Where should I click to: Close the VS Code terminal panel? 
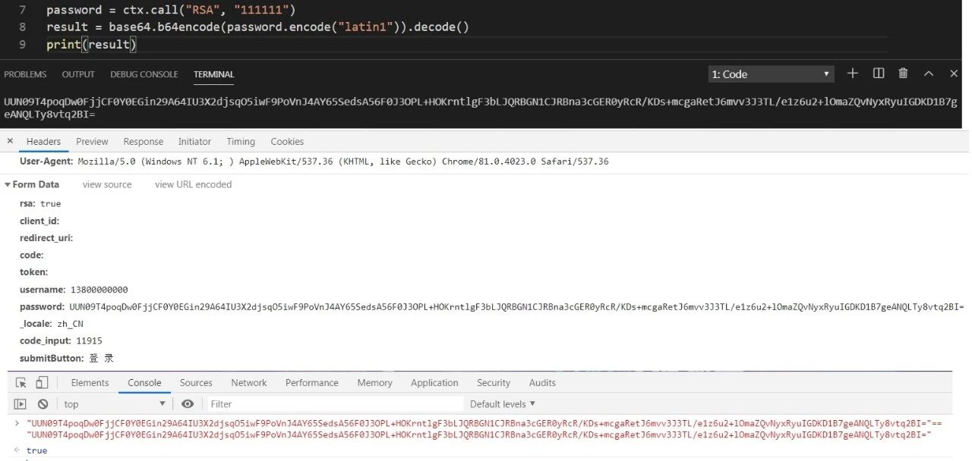coord(954,74)
